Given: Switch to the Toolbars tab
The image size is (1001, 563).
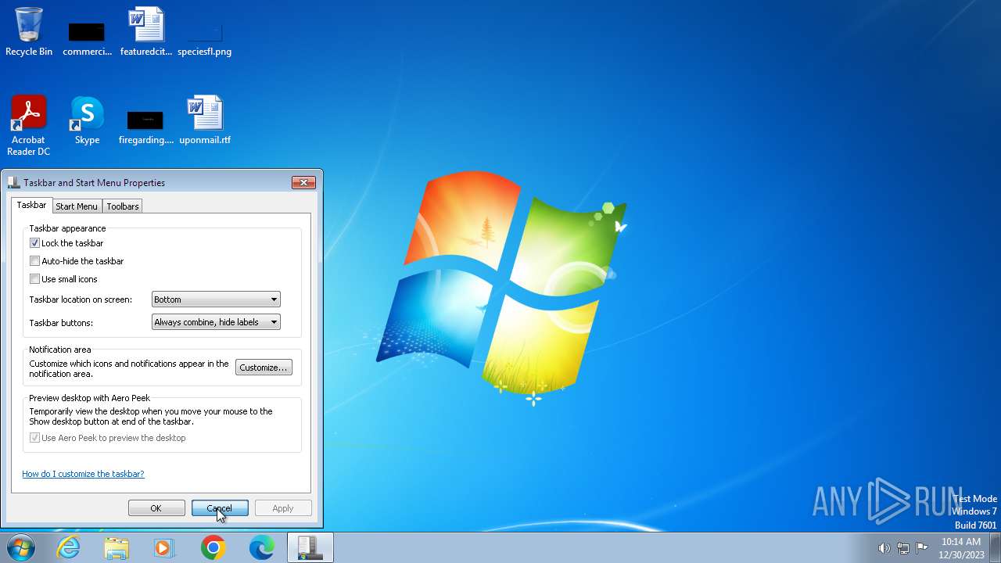Looking at the screenshot, I should point(123,206).
